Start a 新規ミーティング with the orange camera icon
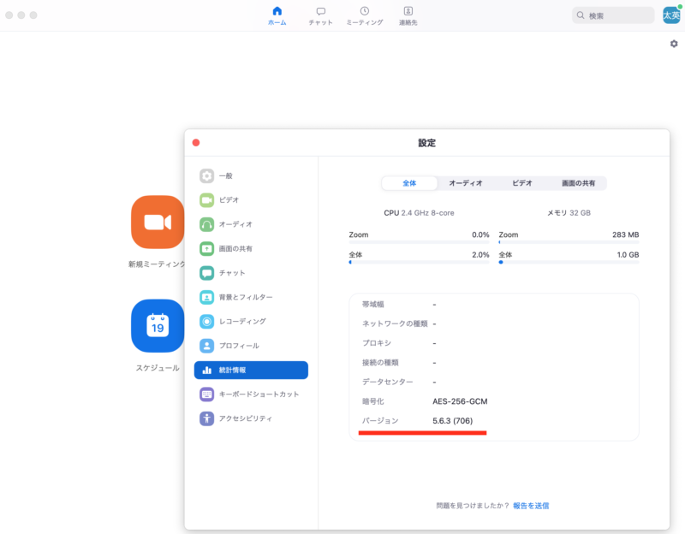The height and width of the screenshot is (534, 685). point(158,222)
